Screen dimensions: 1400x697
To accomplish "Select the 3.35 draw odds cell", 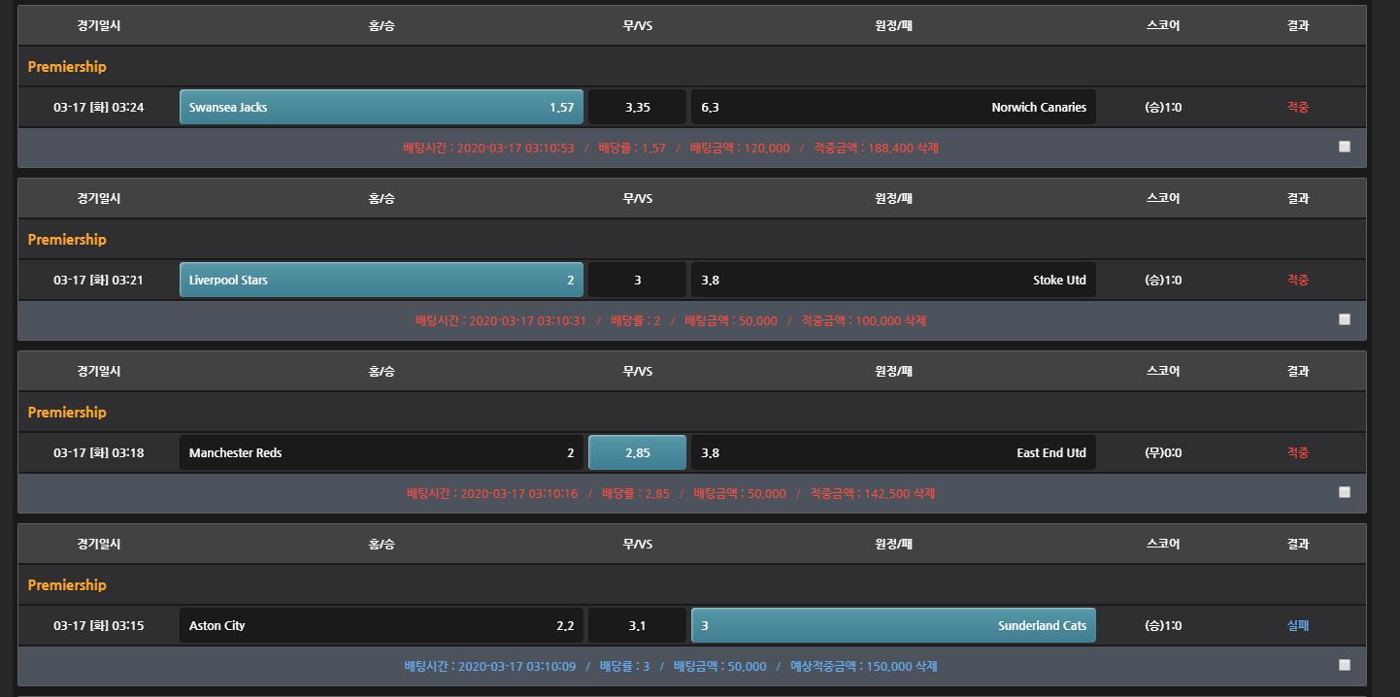I will (x=637, y=107).
